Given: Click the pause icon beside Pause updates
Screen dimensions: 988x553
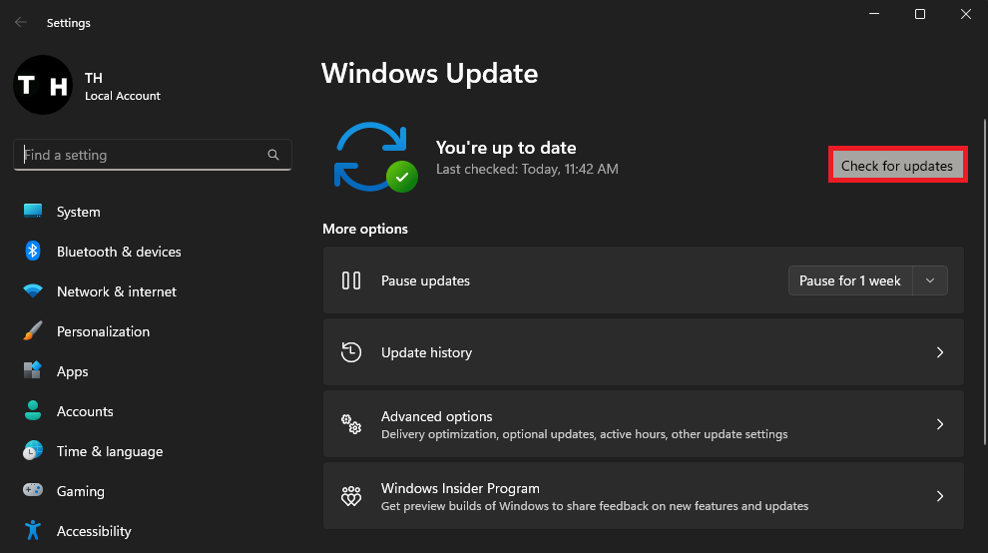Looking at the screenshot, I should click(351, 280).
